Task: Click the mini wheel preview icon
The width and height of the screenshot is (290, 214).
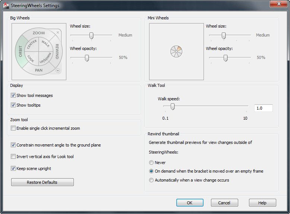Action: pos(176,51)
